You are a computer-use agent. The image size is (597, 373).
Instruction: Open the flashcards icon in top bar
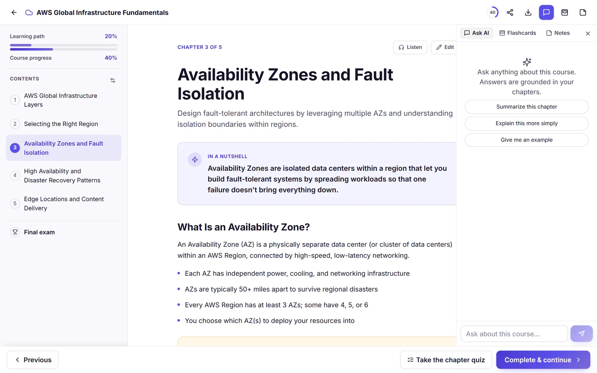click(565, 12)
